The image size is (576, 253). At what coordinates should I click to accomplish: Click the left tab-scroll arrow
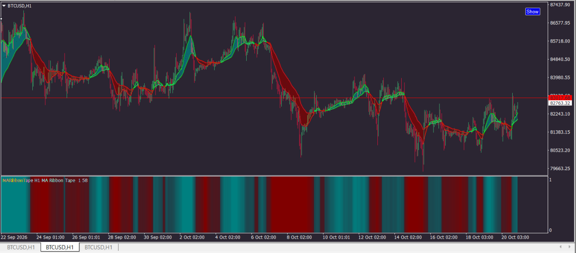560,247
